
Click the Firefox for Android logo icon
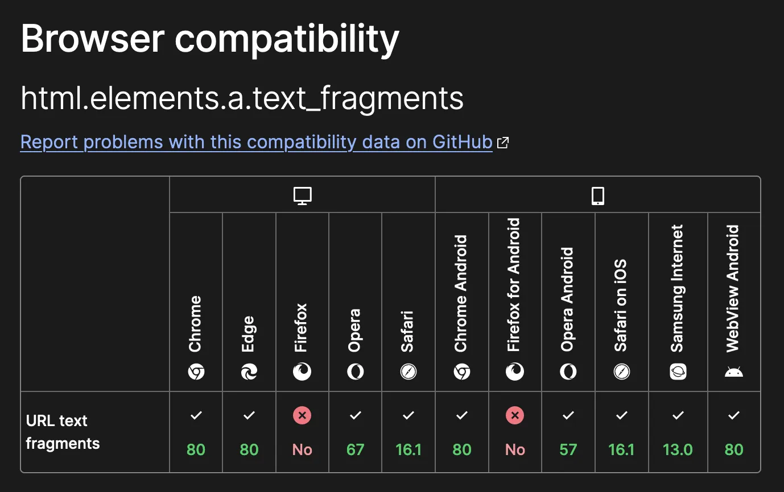(515, 372)
